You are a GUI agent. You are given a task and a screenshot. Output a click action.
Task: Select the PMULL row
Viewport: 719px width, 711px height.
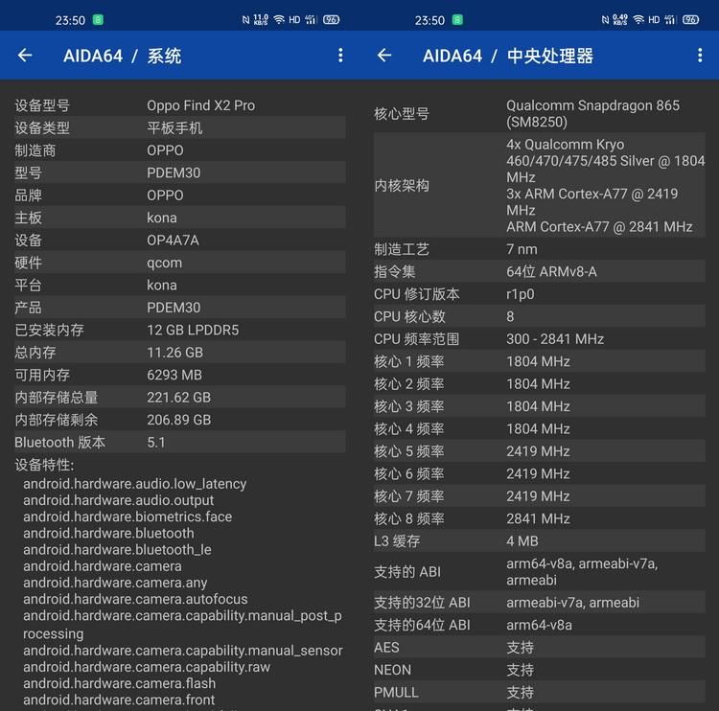click(539, 693)
